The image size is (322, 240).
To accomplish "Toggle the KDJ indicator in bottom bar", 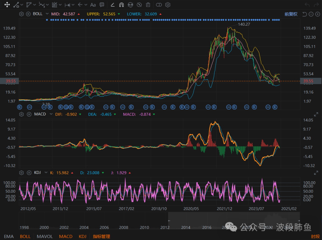I will [83, 236].
